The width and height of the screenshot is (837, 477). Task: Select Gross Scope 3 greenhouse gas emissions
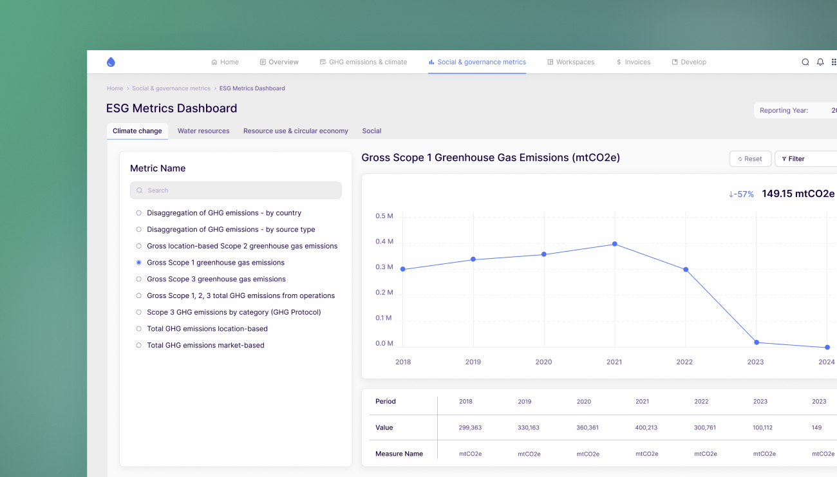(x=211, y=279)
